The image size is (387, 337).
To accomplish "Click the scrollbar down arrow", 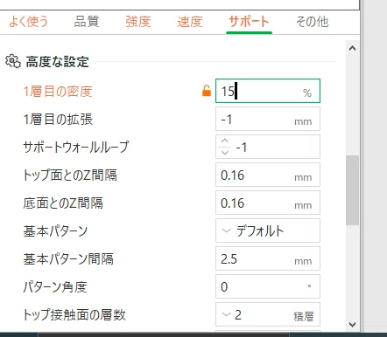I will coord(352,325).
